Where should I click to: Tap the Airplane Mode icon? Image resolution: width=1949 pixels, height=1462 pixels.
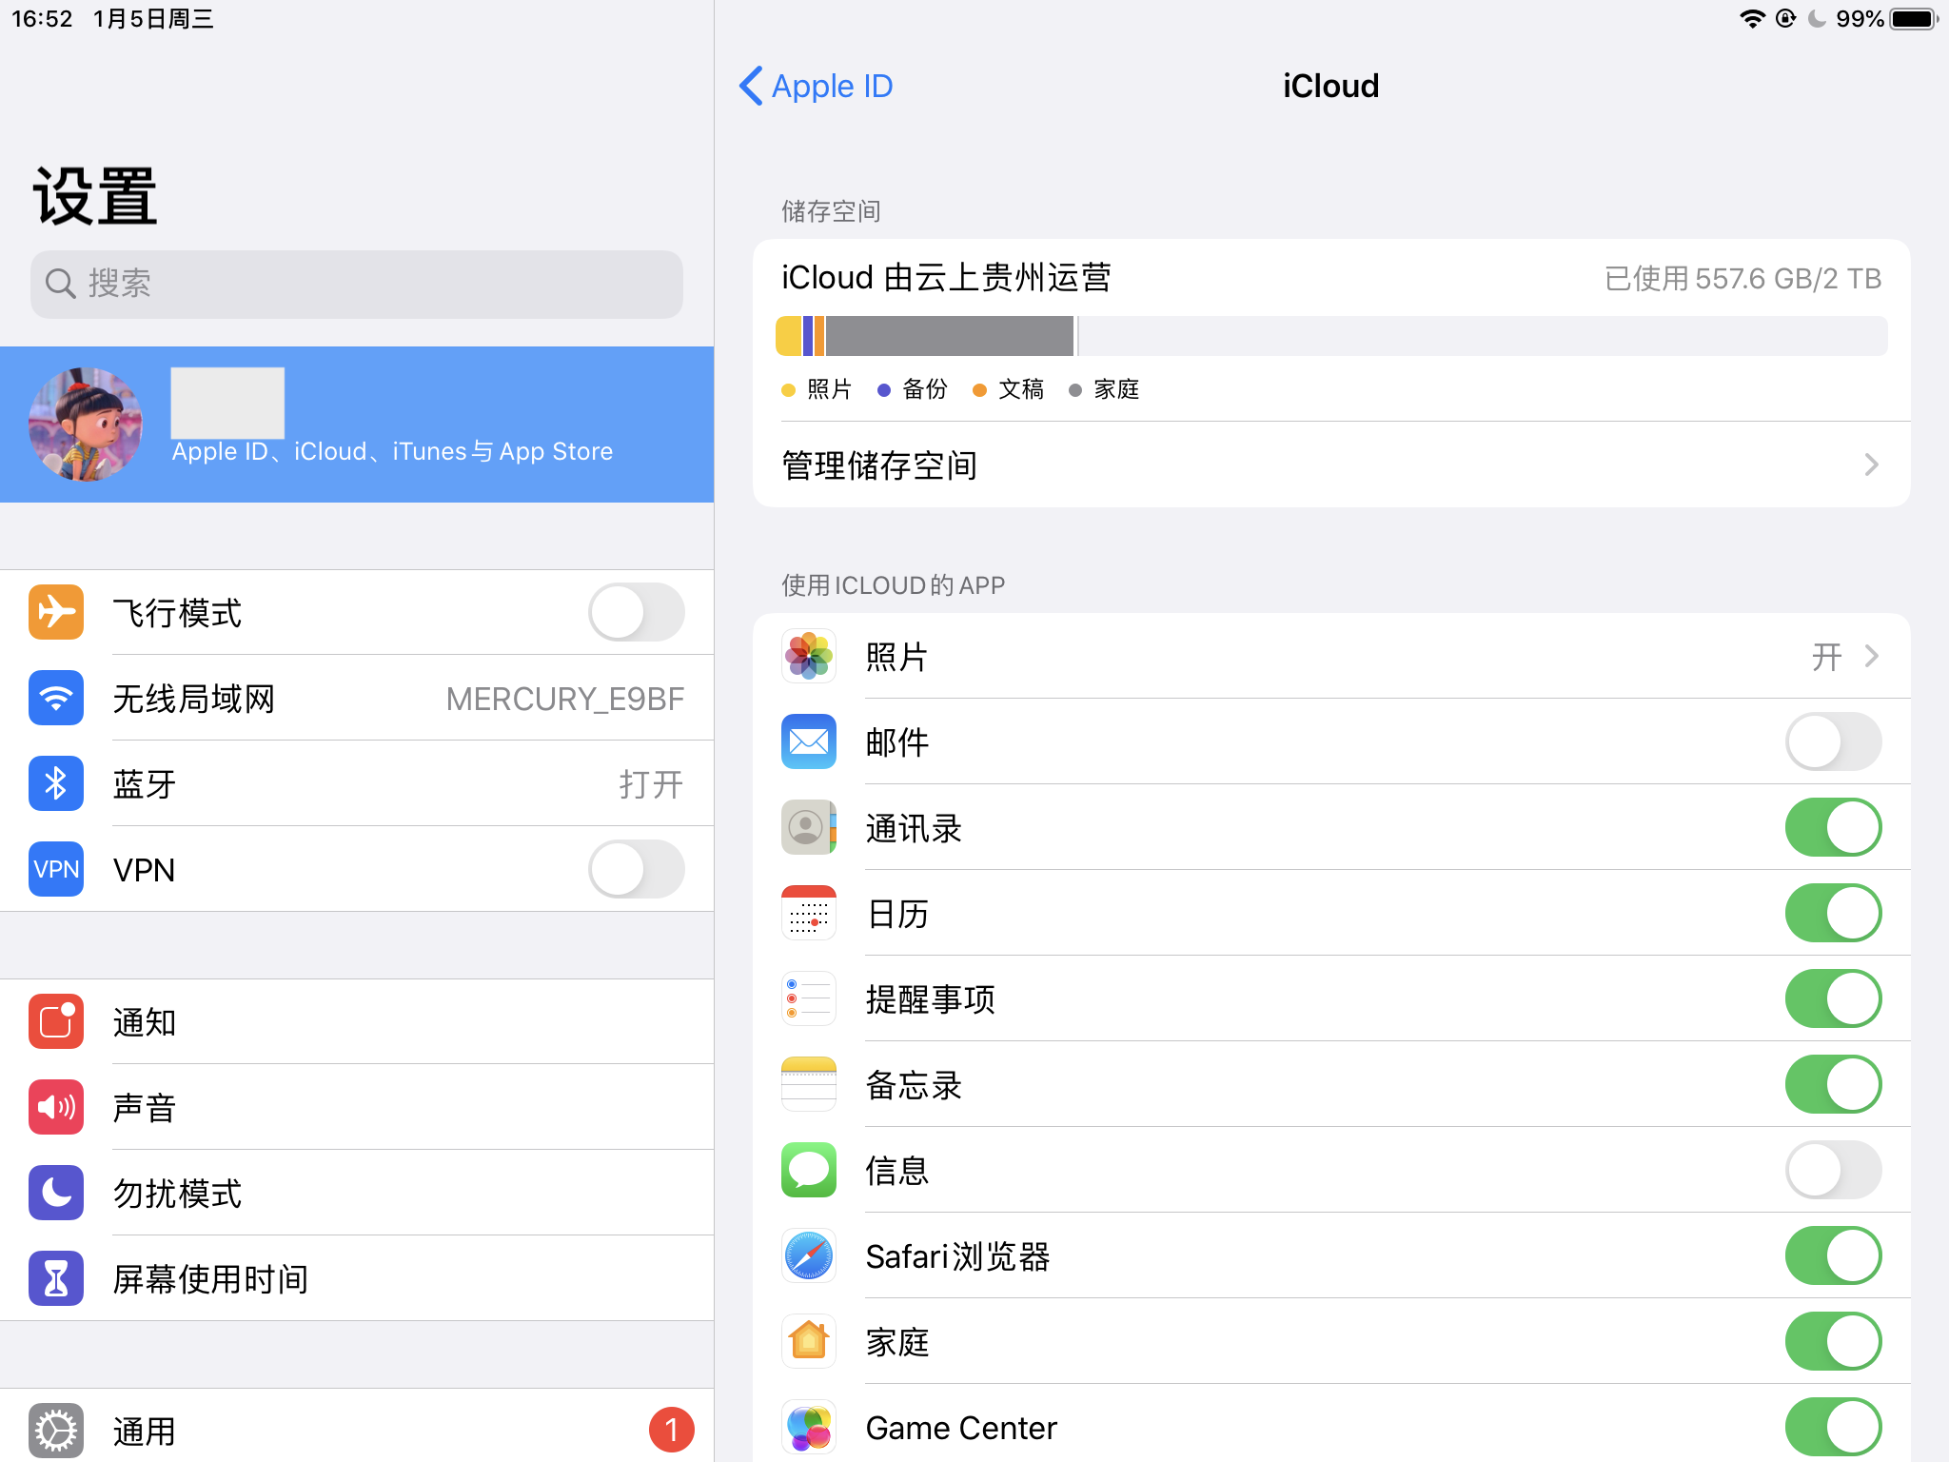(56, 612)
